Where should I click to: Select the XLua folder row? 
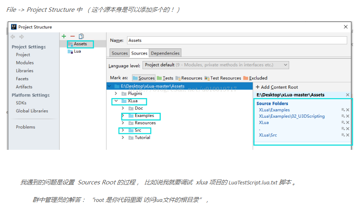[x=180, y=101]
